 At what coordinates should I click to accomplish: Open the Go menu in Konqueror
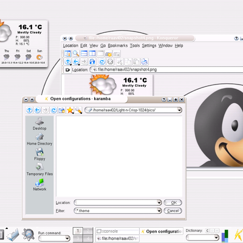point(103,46)
